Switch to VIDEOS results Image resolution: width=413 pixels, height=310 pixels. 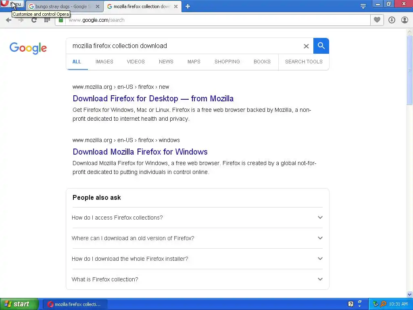pos(136,62)
